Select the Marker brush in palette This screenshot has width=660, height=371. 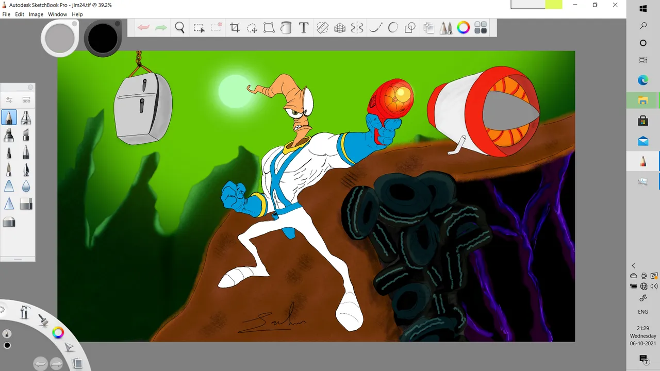point(9,135)
